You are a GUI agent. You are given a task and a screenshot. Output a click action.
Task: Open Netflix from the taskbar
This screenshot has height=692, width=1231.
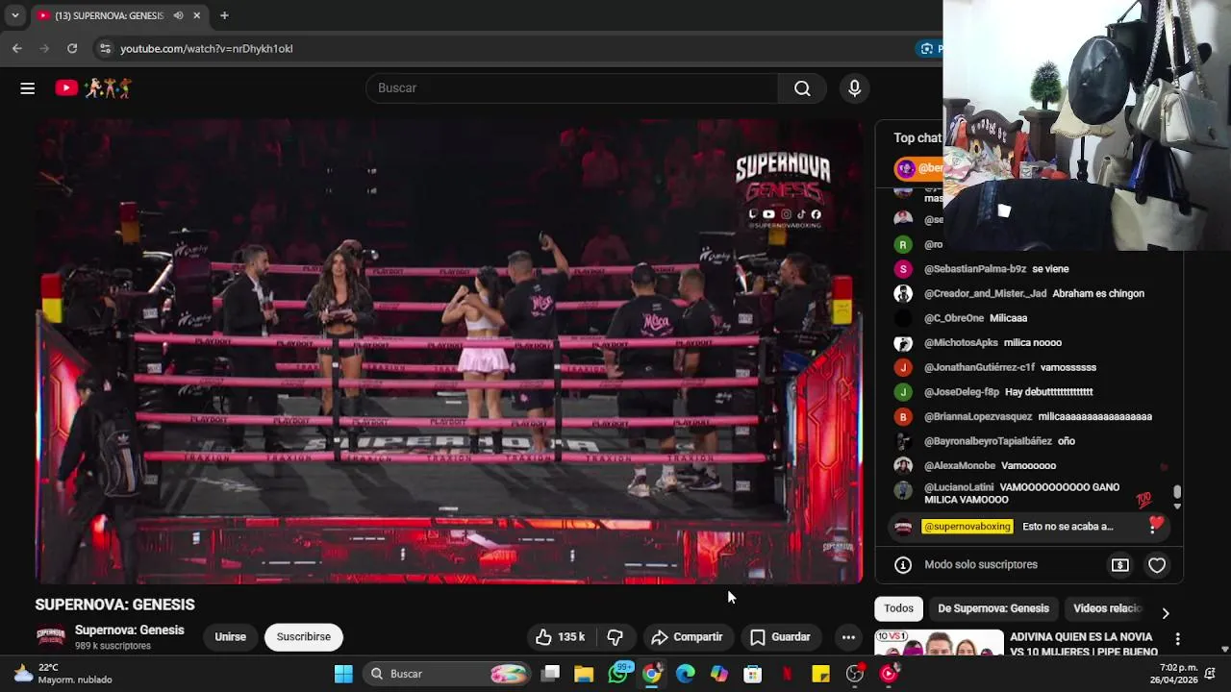[787, 674]
